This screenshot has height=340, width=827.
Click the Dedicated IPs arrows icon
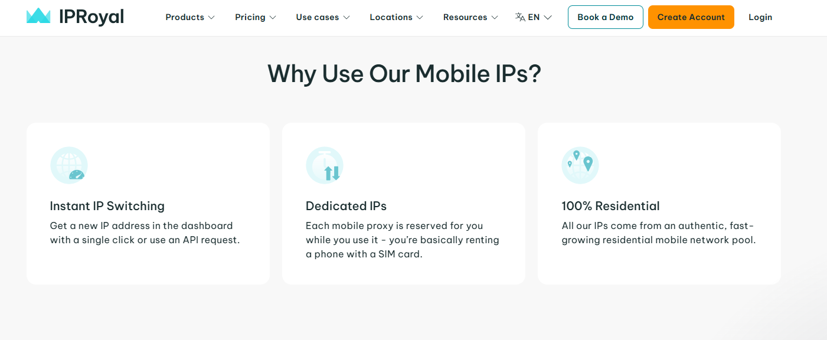(x=325, y=165)
